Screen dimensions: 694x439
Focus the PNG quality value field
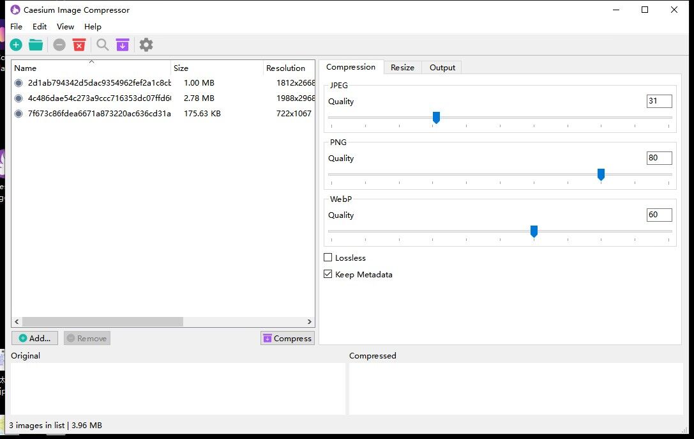click(x=659, y=158)
